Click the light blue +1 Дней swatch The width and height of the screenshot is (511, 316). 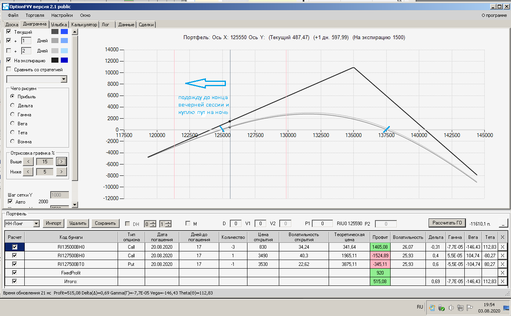click(x=64, y=41)
